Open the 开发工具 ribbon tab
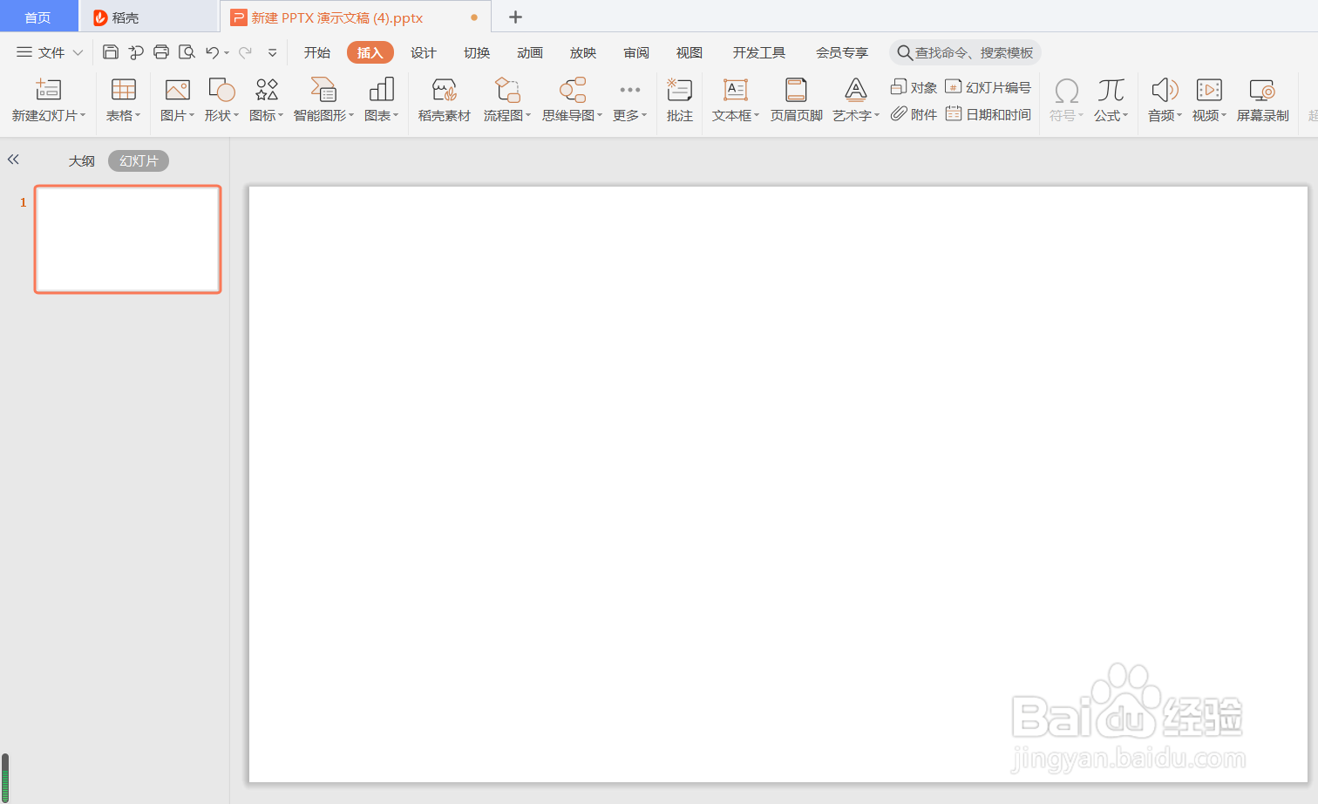 click(759, 52)
